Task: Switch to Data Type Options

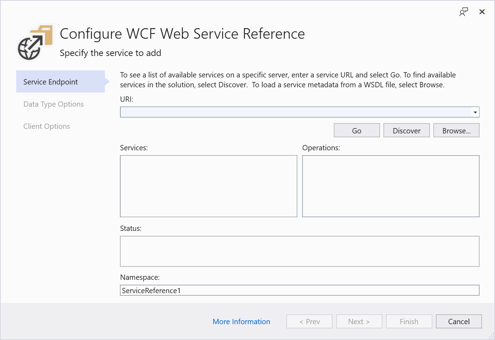Action: click(53, 104)
